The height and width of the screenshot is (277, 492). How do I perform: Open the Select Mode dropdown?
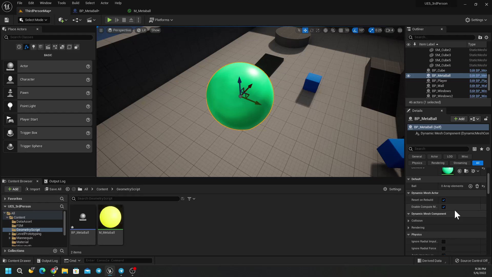click(34, 20)
